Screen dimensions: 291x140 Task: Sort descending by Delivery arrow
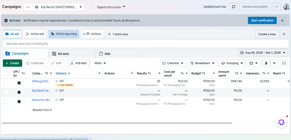click(69, 74)
